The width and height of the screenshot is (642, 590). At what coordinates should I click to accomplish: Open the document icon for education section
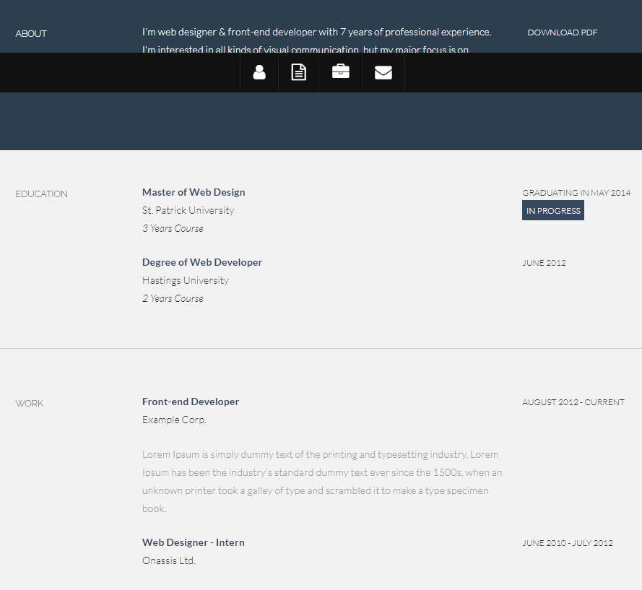[298, 72]
